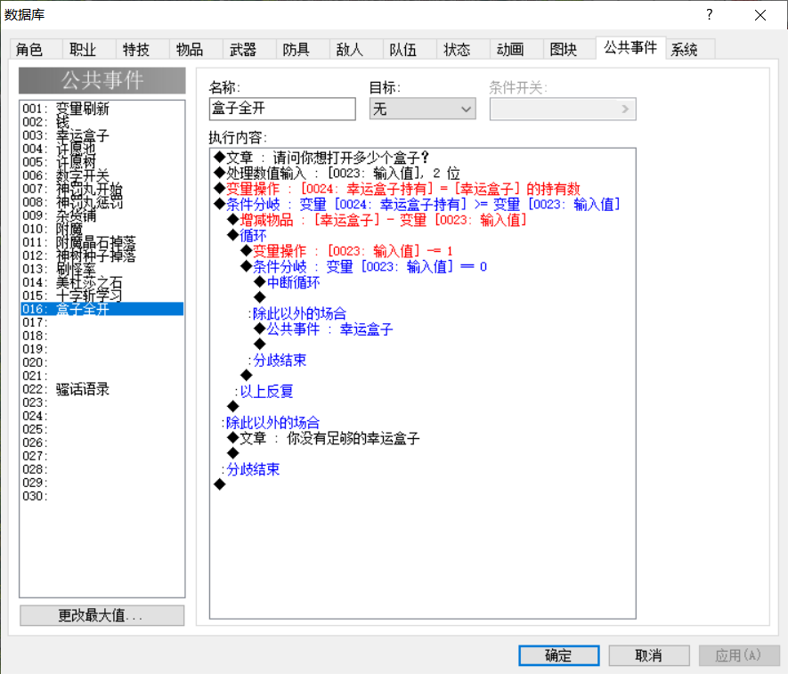
Task: Open the 目标 dropdown
Action: coord(423,109)
